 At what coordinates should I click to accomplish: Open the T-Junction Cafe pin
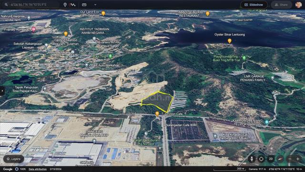(x=157, y=114)
